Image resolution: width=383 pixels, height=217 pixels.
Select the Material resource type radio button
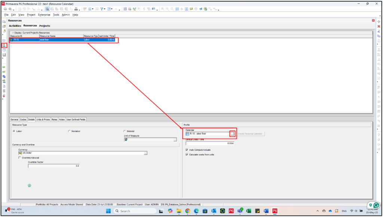coord(124,131)
